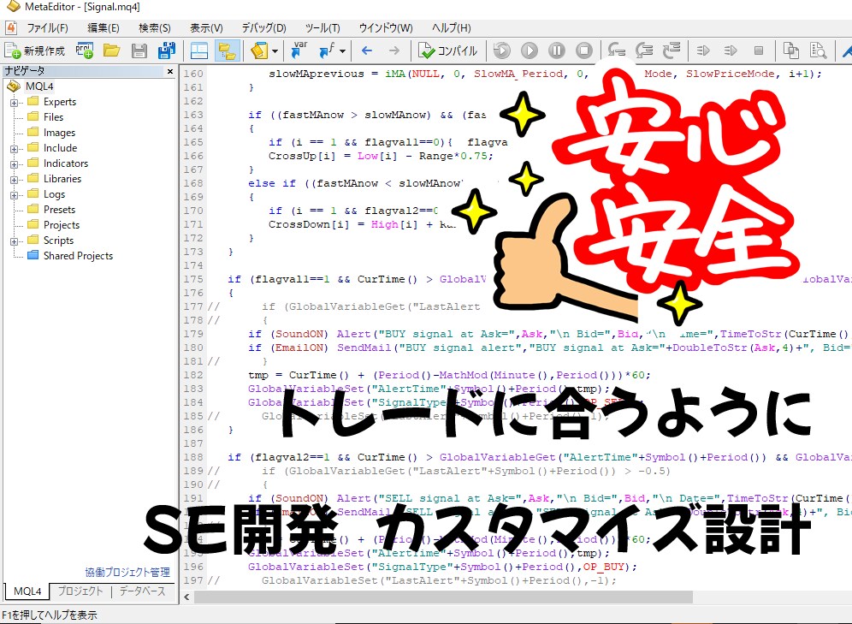This screenshot has width=852, height=624.
Task: Open the ウインドウ(W) menu
Action: click(x=386, y=28)
